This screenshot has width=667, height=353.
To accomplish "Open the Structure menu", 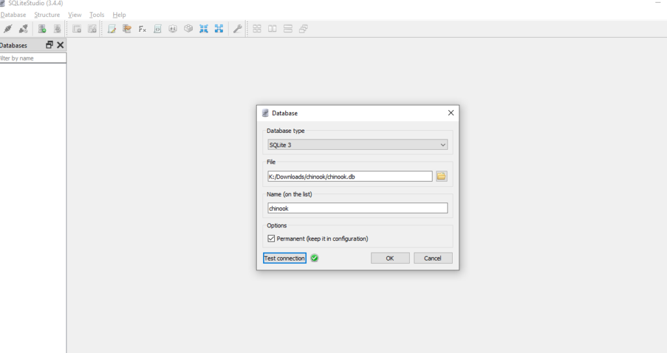I will click(47, 14).
